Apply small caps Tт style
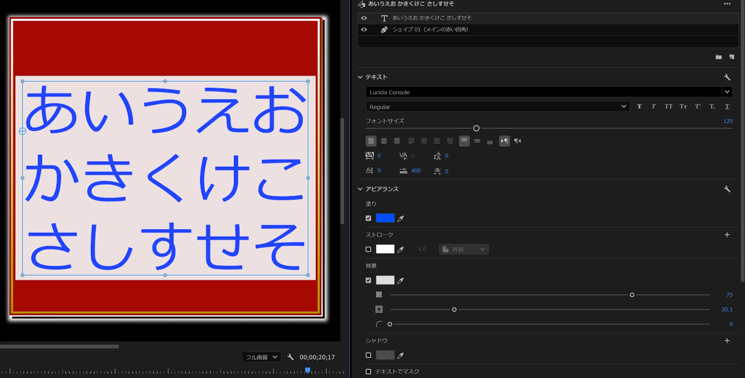745x378 pixels. [683, 107]
